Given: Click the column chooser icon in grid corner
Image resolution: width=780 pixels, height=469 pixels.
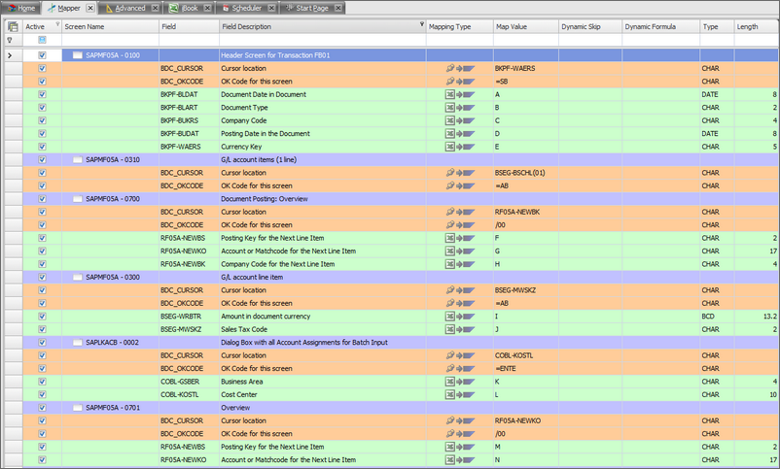Looking at the screenshot, I should 12,27.
